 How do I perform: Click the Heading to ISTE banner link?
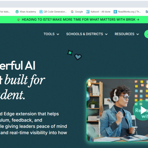[x=80, y=19]
